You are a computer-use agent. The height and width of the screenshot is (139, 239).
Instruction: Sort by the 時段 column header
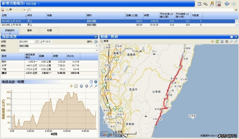(37, 16)
